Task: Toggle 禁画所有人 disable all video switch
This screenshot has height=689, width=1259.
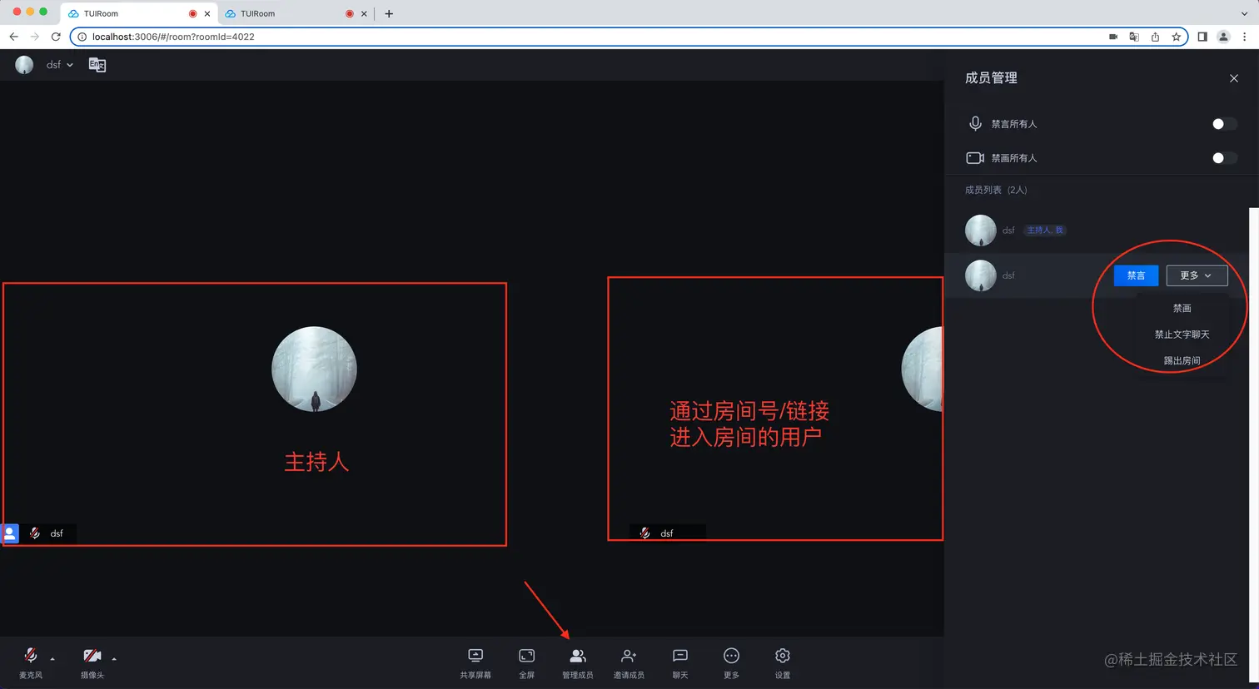Action: click(1224, 158)
